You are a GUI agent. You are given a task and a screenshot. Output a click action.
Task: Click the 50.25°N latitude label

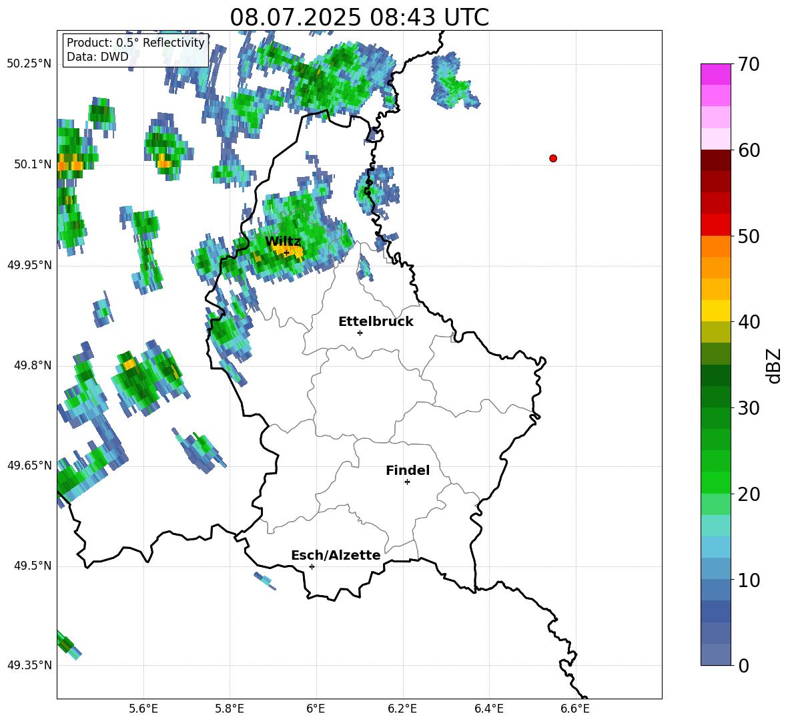tap(29, 64)
